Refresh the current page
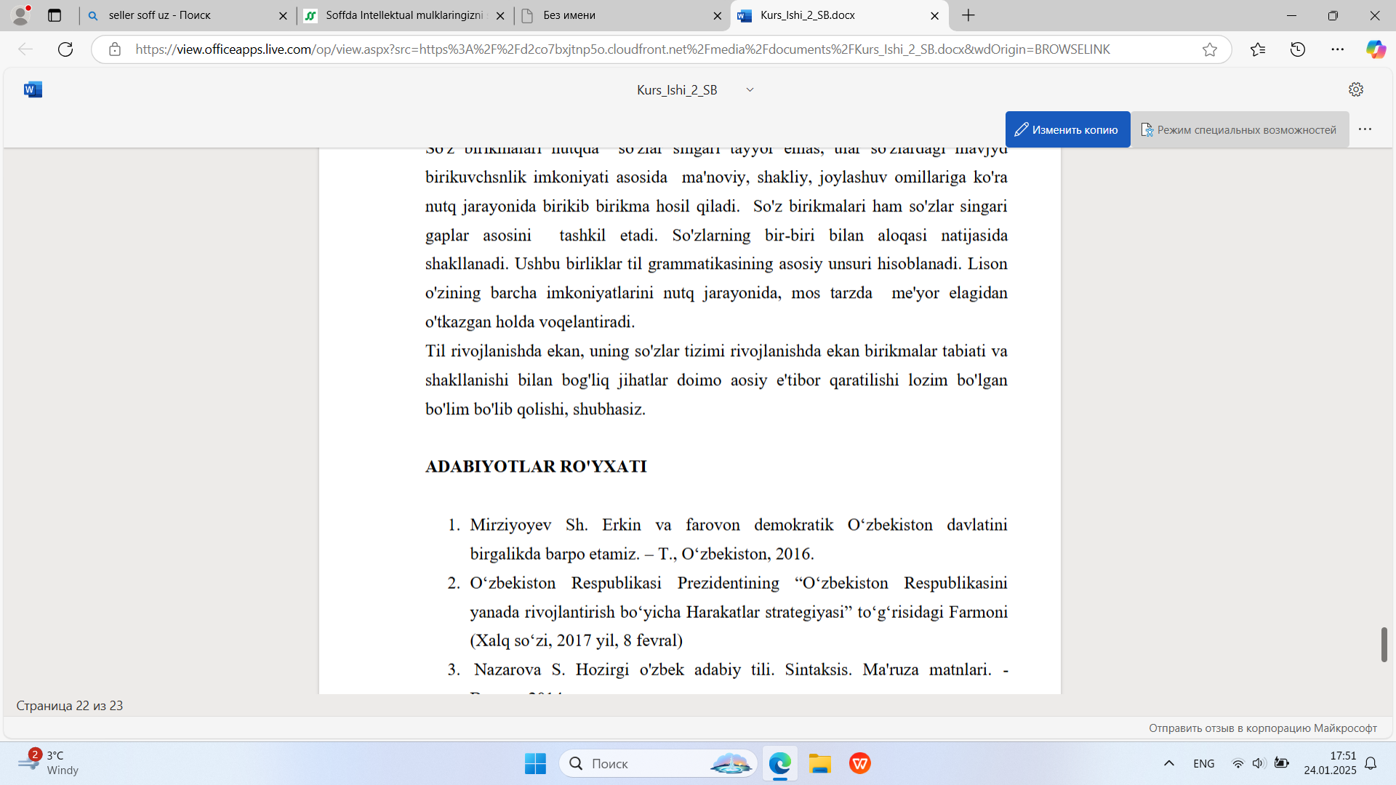1396x785 pixels. [x=65, y=49]
